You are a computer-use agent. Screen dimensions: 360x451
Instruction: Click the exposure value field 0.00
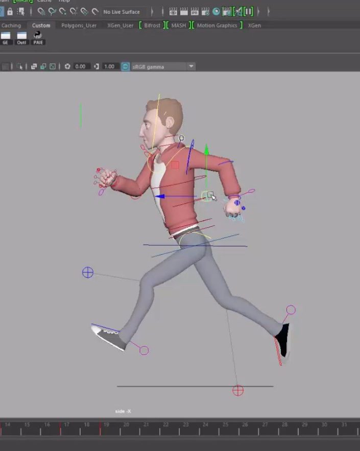click(x=81, y=67)
